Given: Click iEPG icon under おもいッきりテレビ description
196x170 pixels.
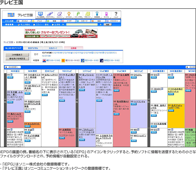Looking at the screenshot, I should [45, 95].
